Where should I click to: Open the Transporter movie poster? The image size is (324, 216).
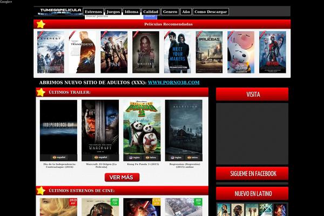(82, 52)
